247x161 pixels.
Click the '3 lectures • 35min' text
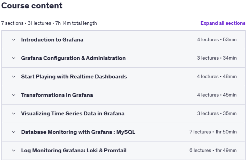point(217,113)
